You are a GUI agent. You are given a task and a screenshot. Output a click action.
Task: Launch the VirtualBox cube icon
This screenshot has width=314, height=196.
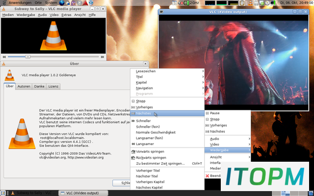[91, 3]
